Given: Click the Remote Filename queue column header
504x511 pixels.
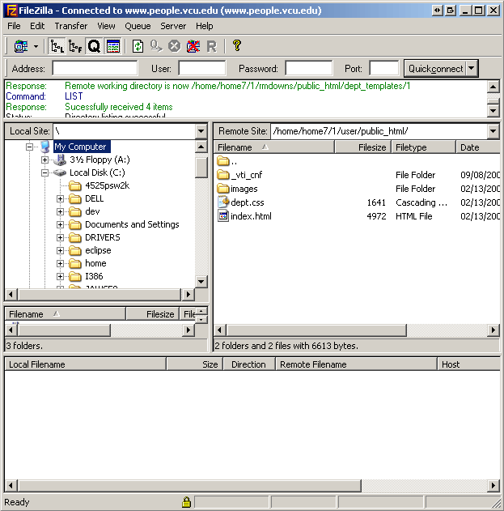Looking at the screenshot, I should (356, 364).
